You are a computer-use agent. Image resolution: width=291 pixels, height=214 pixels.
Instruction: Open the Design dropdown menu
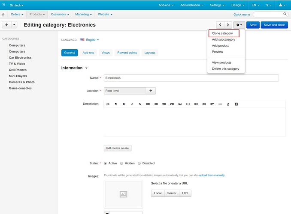pos(238,5)
